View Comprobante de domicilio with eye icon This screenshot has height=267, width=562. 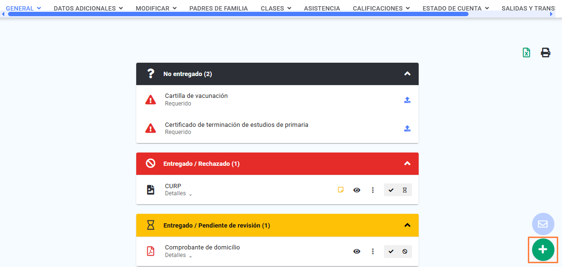point(356,252)
